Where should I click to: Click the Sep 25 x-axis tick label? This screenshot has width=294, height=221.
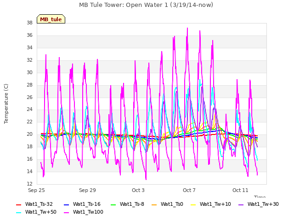(36, 190)
